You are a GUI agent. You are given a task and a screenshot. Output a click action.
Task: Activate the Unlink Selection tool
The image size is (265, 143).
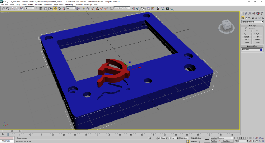tap(17, 9)
